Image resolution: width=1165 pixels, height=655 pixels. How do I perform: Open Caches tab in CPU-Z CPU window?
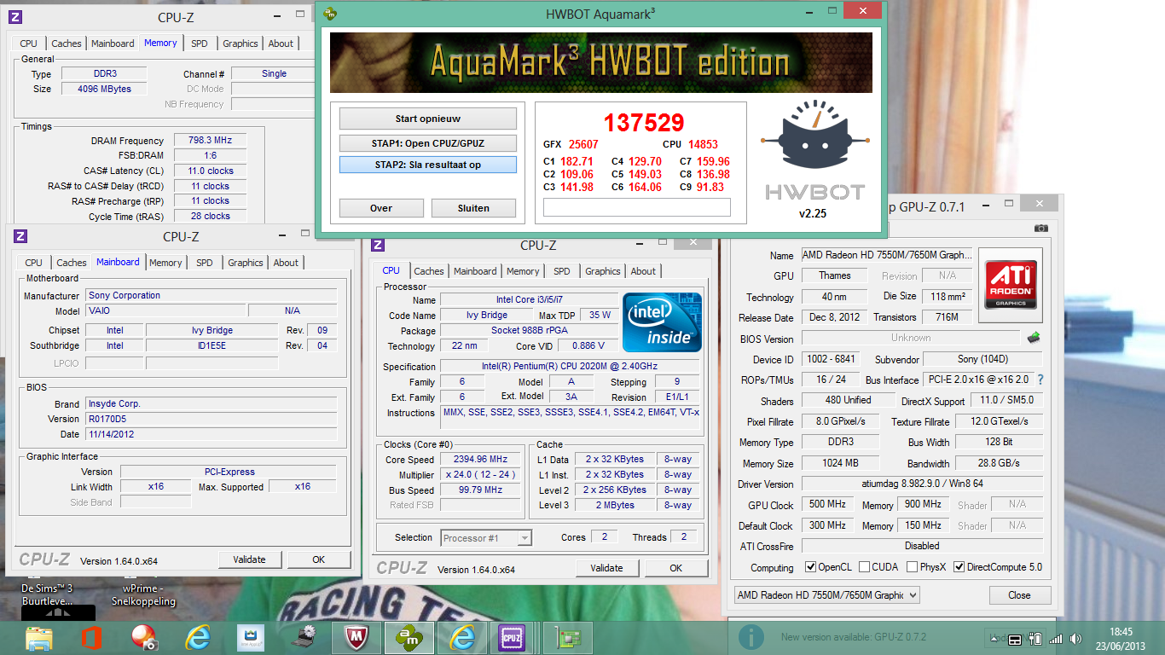[x=429, y=271]
